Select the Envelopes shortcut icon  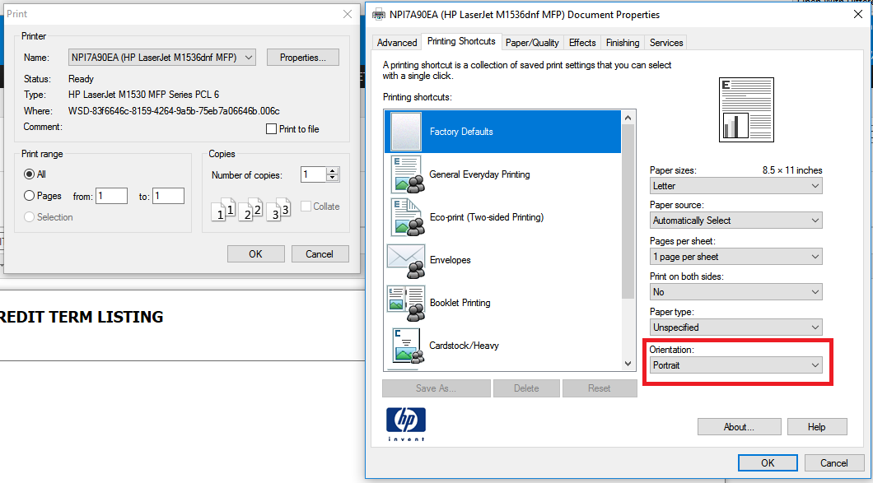(x=406, y=260)
